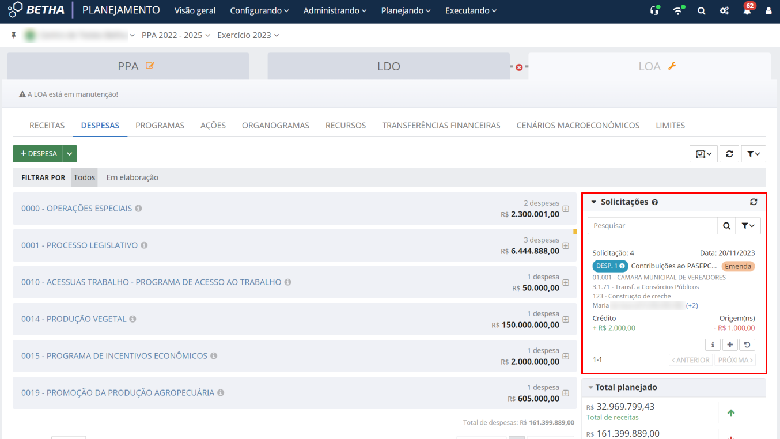Expand 0000 - OPERAÇÕES ESPECIAIS row
This screenshot has width=780, height=439.
coord(566,209)
